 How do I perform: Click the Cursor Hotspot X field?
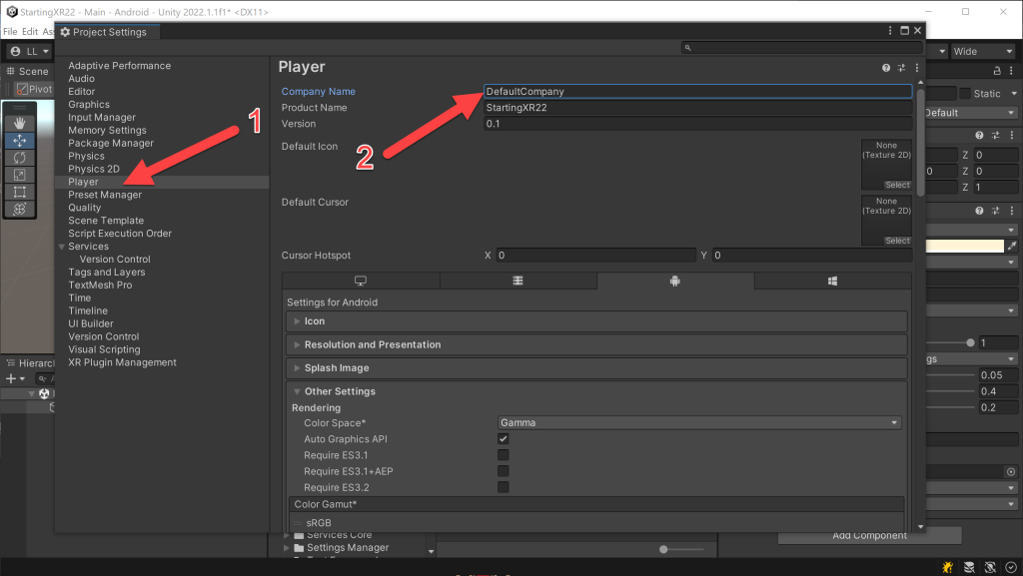(595, 256)
